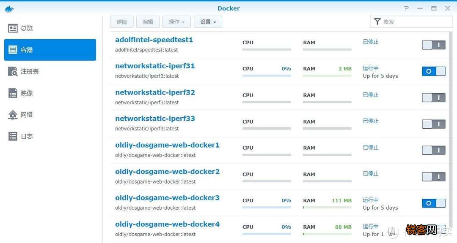
Task: Click 0% CPU value of networkstatic-iperf31
Action: point(286,69)
